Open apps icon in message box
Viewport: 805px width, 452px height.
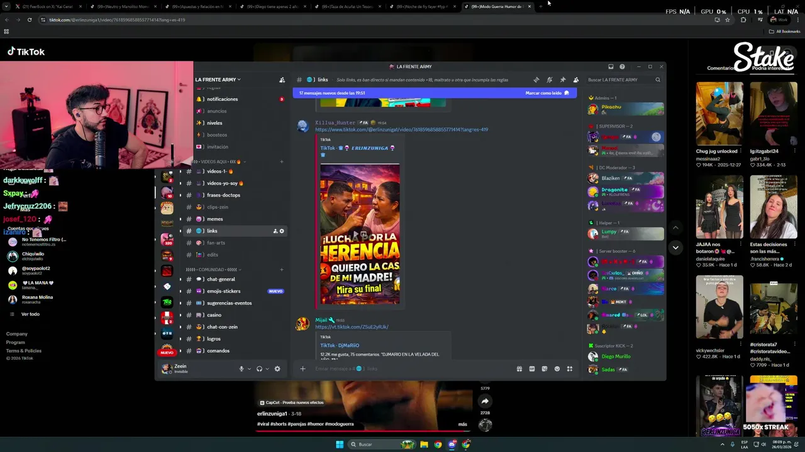coord(570,369)
